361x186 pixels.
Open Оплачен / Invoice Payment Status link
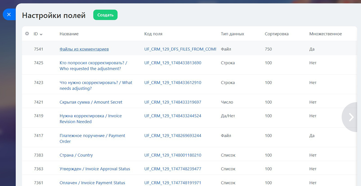92,183
